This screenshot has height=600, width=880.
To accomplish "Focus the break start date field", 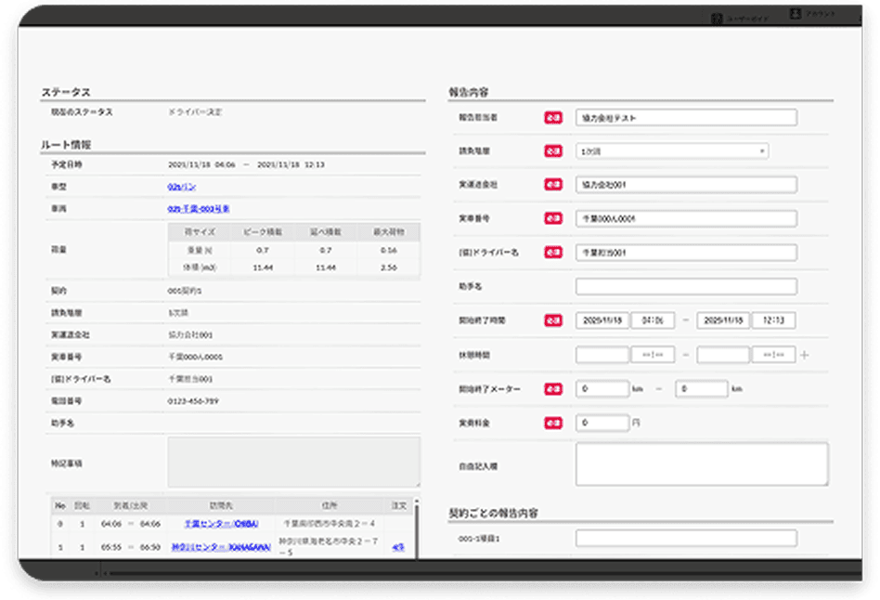I will click(602, 355).
